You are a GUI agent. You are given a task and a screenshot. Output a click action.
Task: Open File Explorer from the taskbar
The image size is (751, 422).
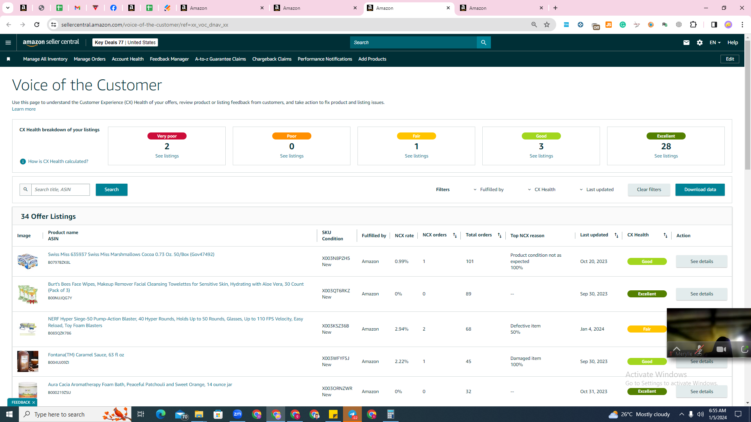(x=199, y=414)
